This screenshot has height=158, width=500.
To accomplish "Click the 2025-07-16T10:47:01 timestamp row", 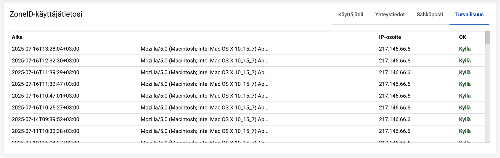I will (247, 96).
